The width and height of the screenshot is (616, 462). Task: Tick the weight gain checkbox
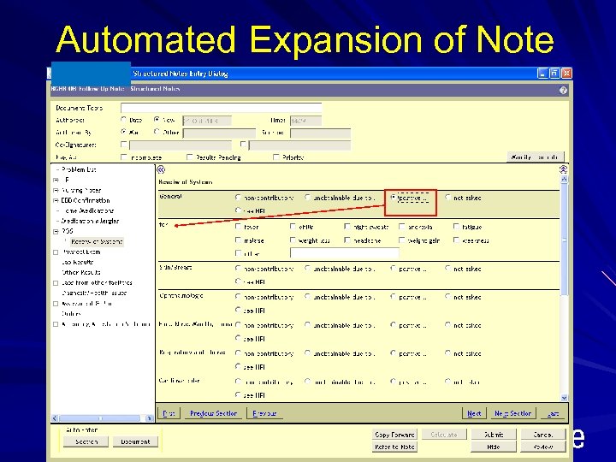click(402, 240)
